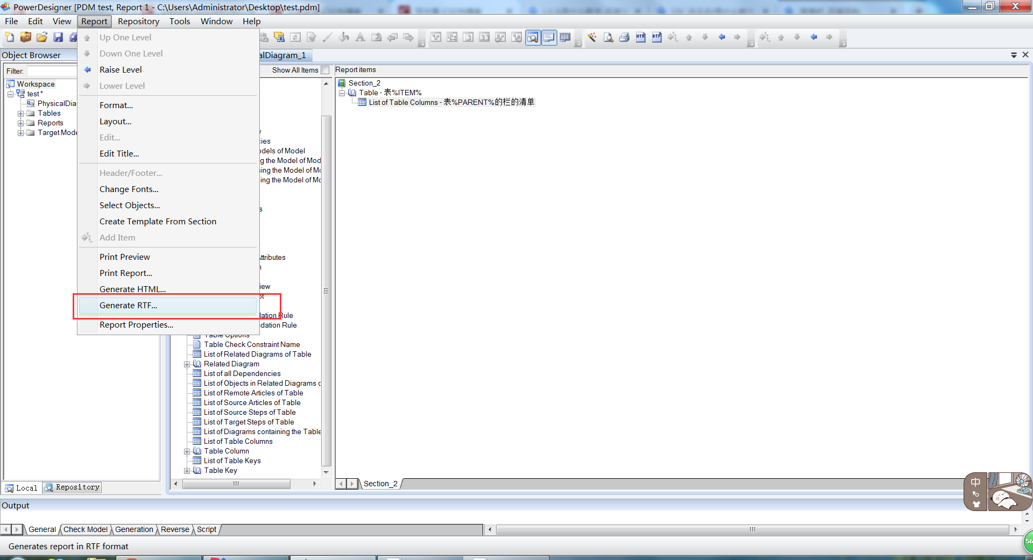Open the File menu
The width and height of the screenshot is (1033, 560).
11,21
